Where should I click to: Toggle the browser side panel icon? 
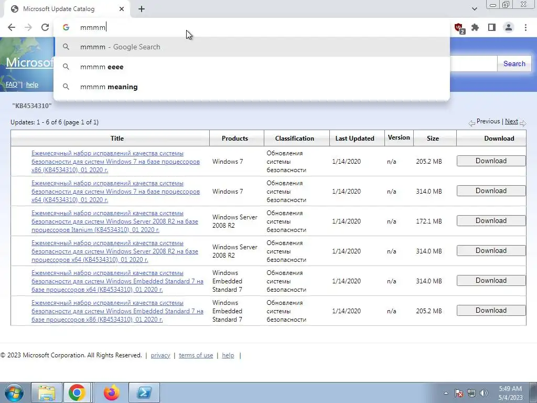[x=492, y=27]
